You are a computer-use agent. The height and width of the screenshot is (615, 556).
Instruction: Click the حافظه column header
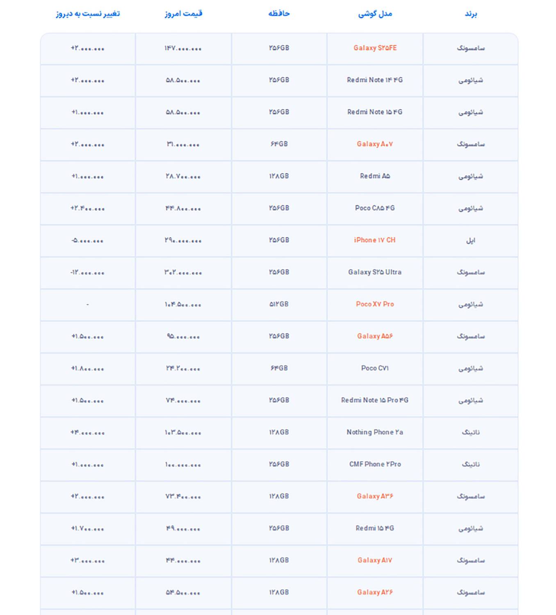279,14
